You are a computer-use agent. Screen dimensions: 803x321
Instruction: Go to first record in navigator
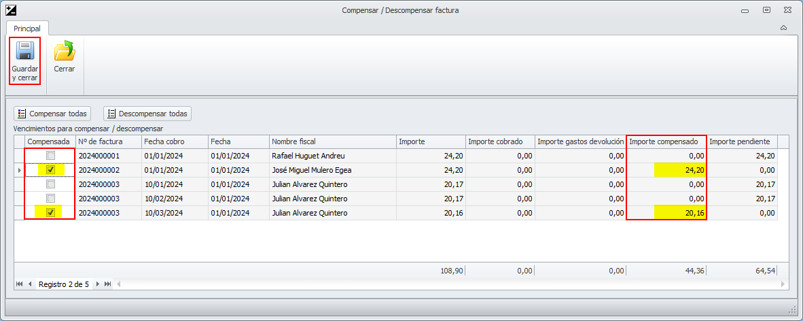click(x=19, y=284)
